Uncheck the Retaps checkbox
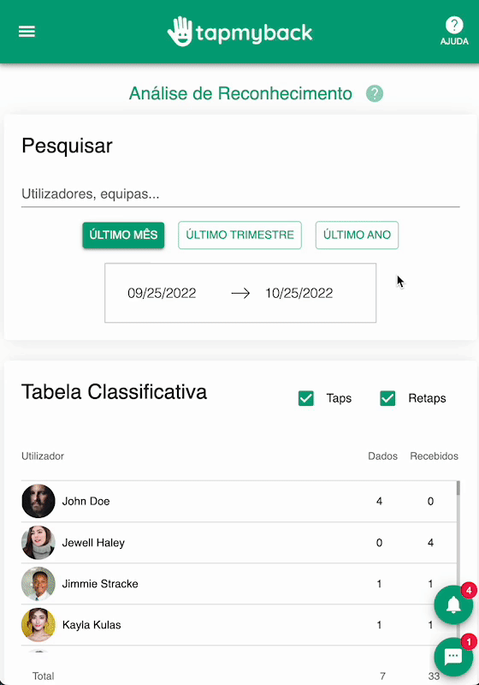This screenshot has height=685, width=479. 387,398
